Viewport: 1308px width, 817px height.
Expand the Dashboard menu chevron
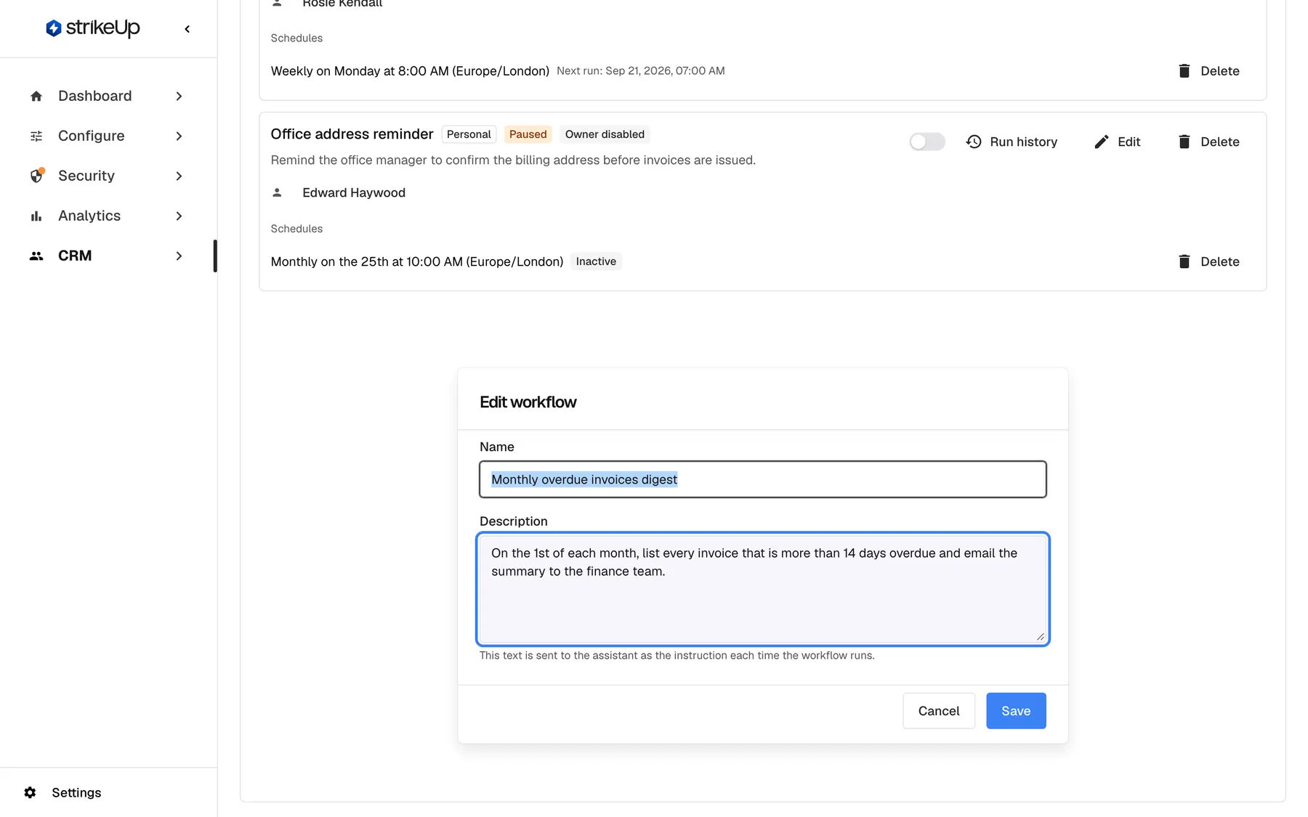pyautogui.click(x=179, y=96)
